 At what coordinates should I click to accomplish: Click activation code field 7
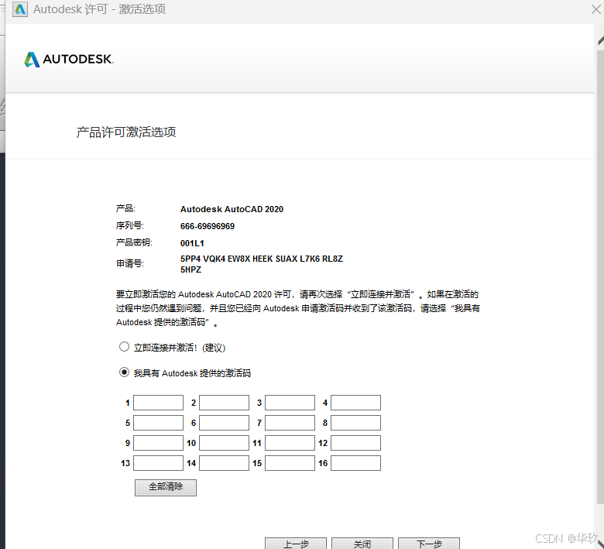tap(290, 423)
